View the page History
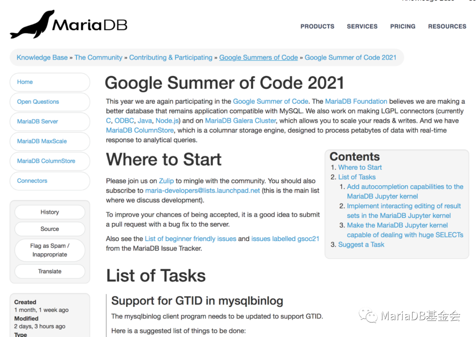The width and height of the screenshot is (476, 337). click(49, 212)
